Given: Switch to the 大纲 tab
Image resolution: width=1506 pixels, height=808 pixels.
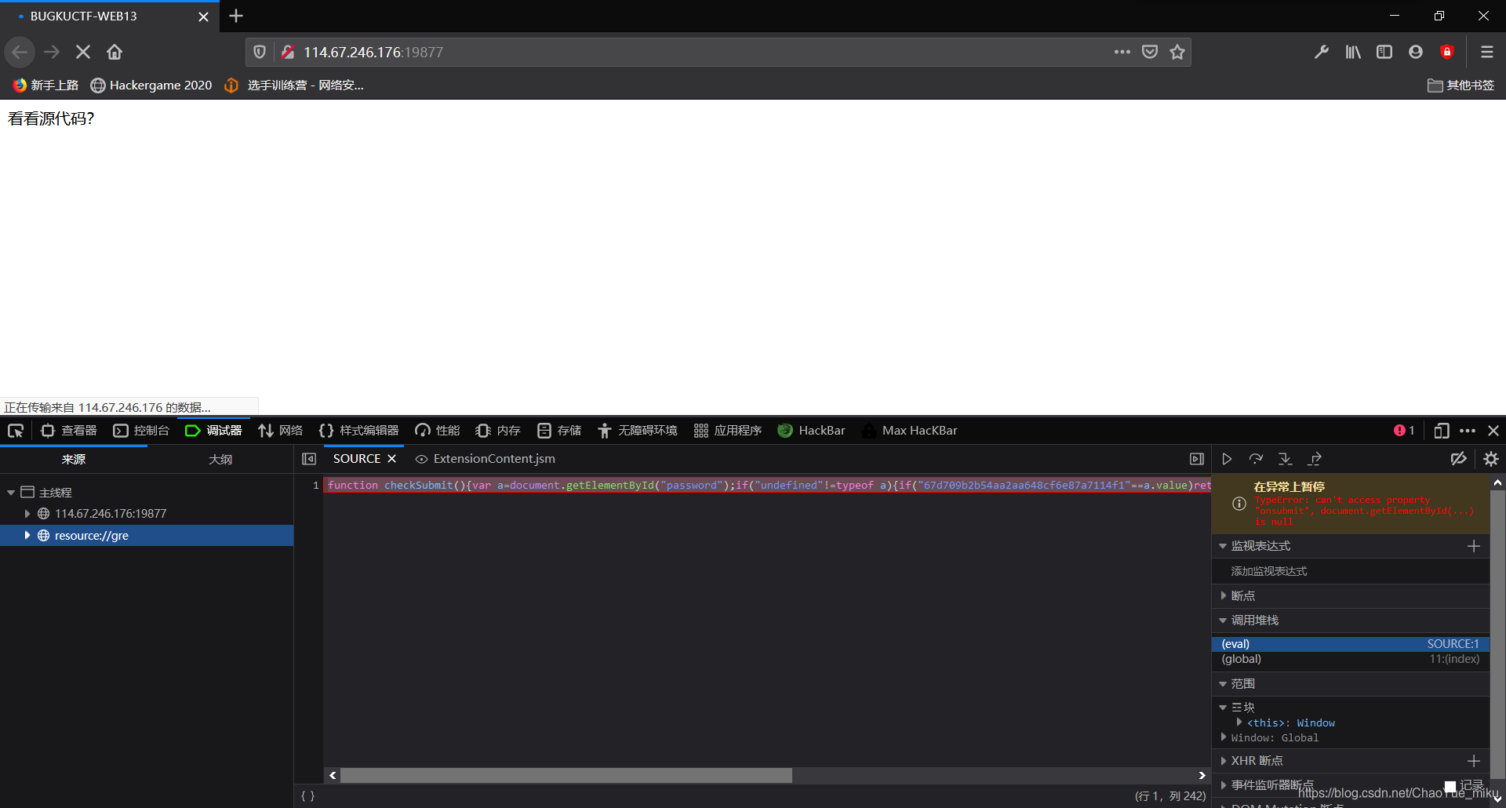Looking at the screenshot, I should (x=220, y=459).
